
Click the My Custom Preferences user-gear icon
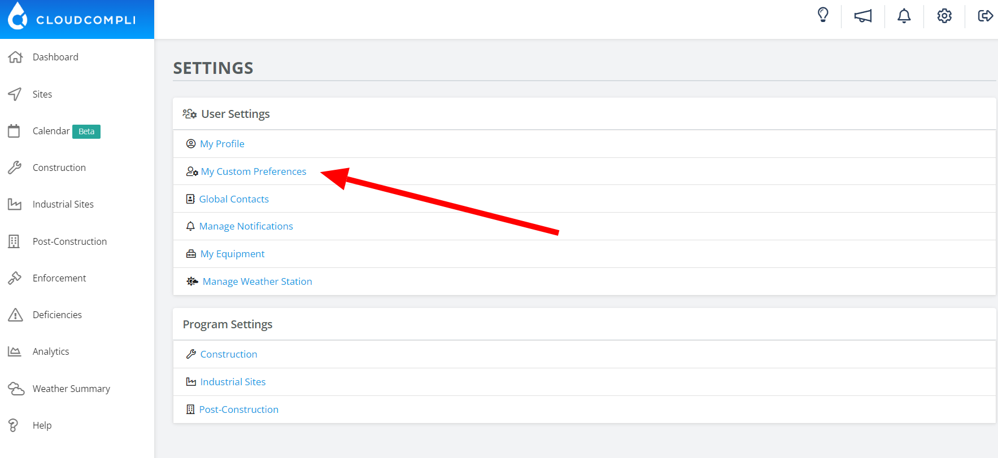click(x=192, y=171)
